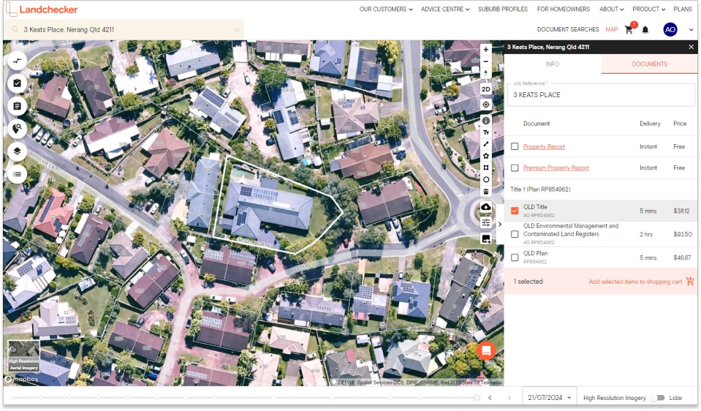
Task: Add image export icon
Action: (486, 239)
